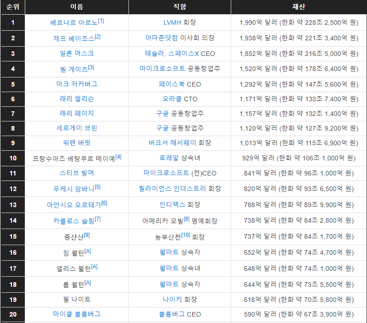Click the 아만시오 오르테가 link
This screenshot has width=367, height=323.
(x=74, y=205)
